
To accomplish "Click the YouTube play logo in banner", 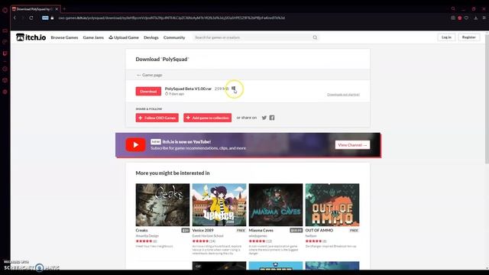I will (x=135, y=144).
